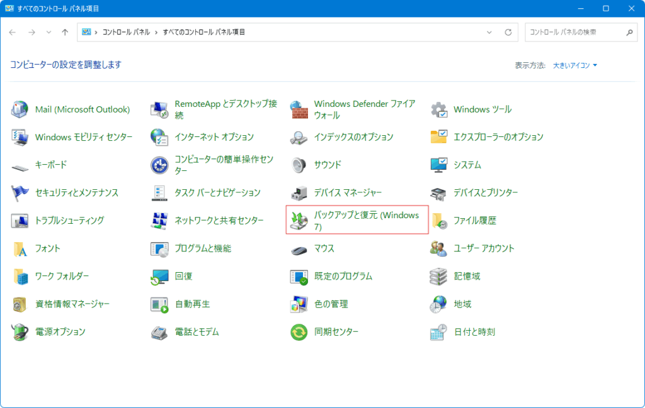
Task: Open 既定のプログラム icon
Action: click(299, 276)
